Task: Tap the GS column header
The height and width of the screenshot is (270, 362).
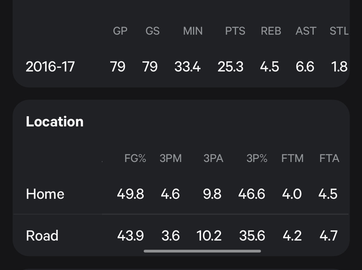Action: click(x=153, y=31)
